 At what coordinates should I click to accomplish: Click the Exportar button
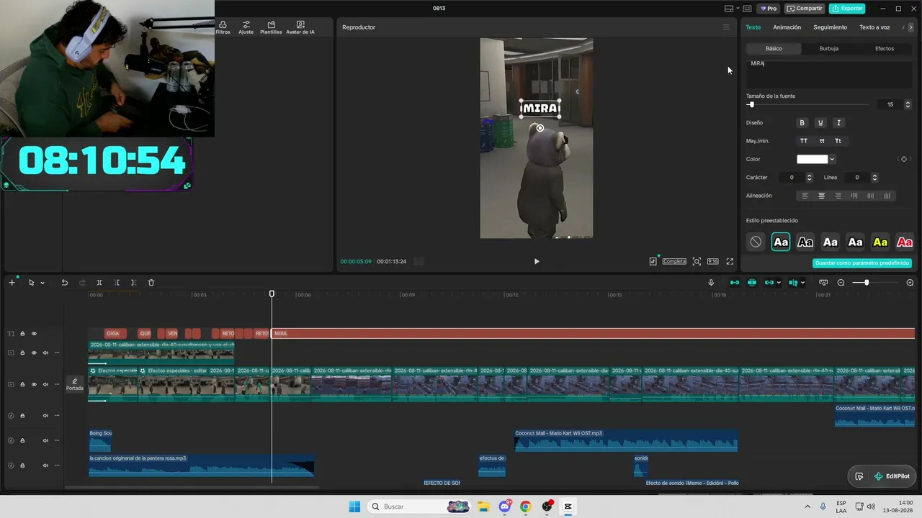[847, 9]
